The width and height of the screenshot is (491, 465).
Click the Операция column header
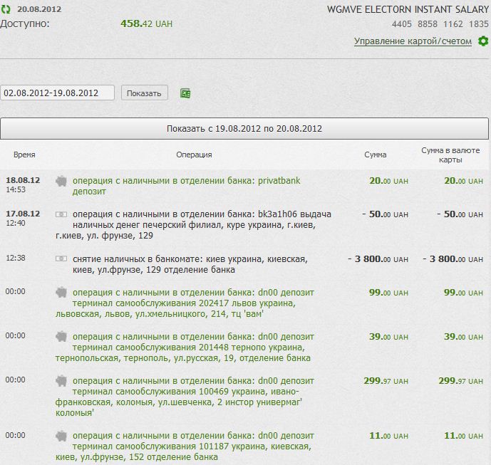[x=194, y=155]
